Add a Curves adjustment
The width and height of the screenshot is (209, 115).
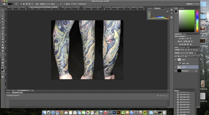[185, 38]
